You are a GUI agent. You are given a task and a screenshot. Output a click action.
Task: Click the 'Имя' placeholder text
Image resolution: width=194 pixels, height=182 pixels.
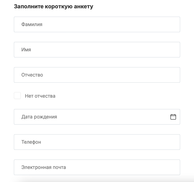[x=26, y=50]
